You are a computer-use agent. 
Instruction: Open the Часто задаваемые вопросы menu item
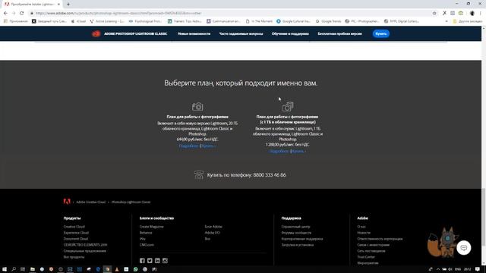point(241,33)
